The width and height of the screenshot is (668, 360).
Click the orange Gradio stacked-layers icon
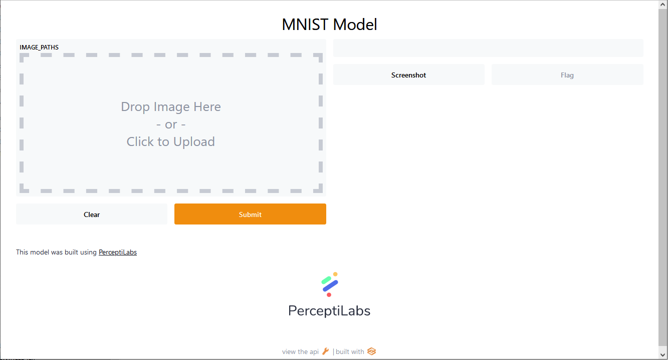[371, 351]
